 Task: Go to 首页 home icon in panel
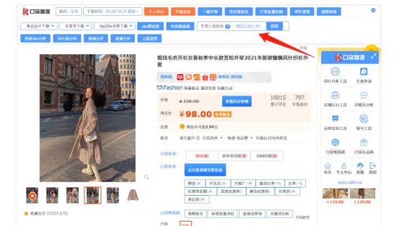point(327,165)
